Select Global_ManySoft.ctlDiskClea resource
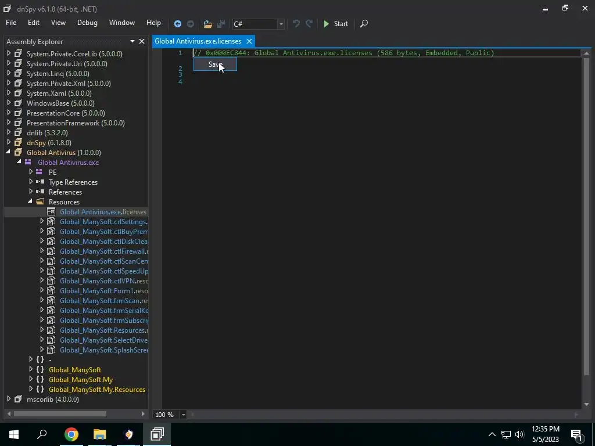Image resolution: width=595 pixels, height=446 pixels. pyautogui.click(x=103, y=241)
